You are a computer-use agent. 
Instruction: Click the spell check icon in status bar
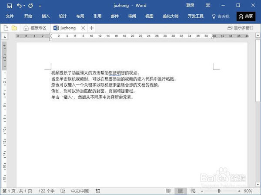(x=63, y=191)
